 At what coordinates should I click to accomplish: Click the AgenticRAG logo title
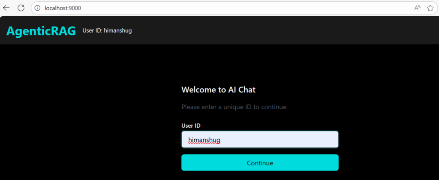[41, 30]
